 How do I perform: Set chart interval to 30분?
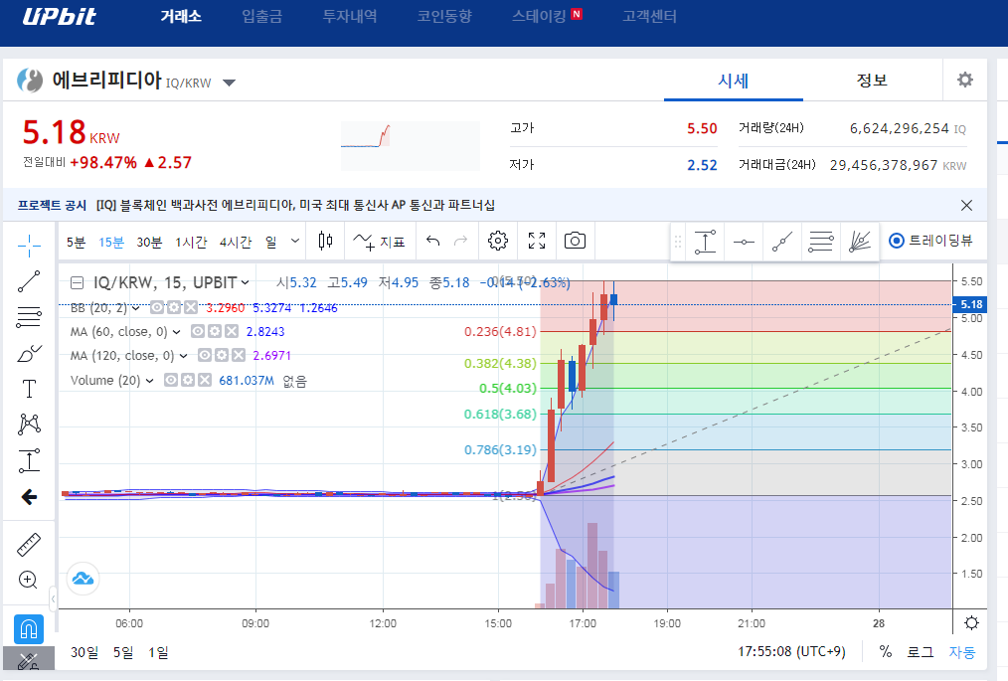149,242
